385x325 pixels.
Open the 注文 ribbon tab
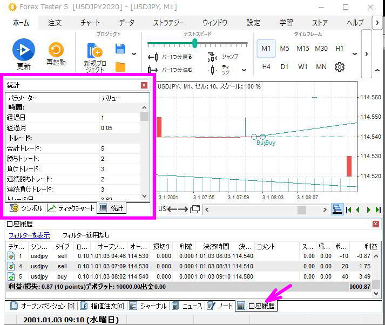pyautogui.click(x=55, y=23)
